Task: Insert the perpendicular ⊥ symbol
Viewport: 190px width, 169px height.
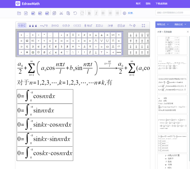Action: point(96,52)
